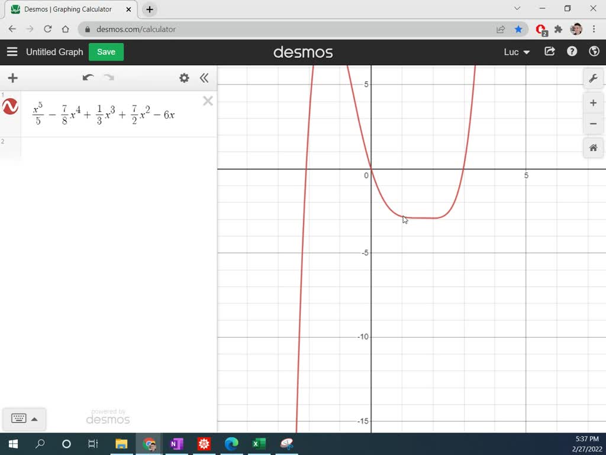Click the undo arrow icon
The height and width of the screenshot is (455, 606).
click(x=88, y=78)
